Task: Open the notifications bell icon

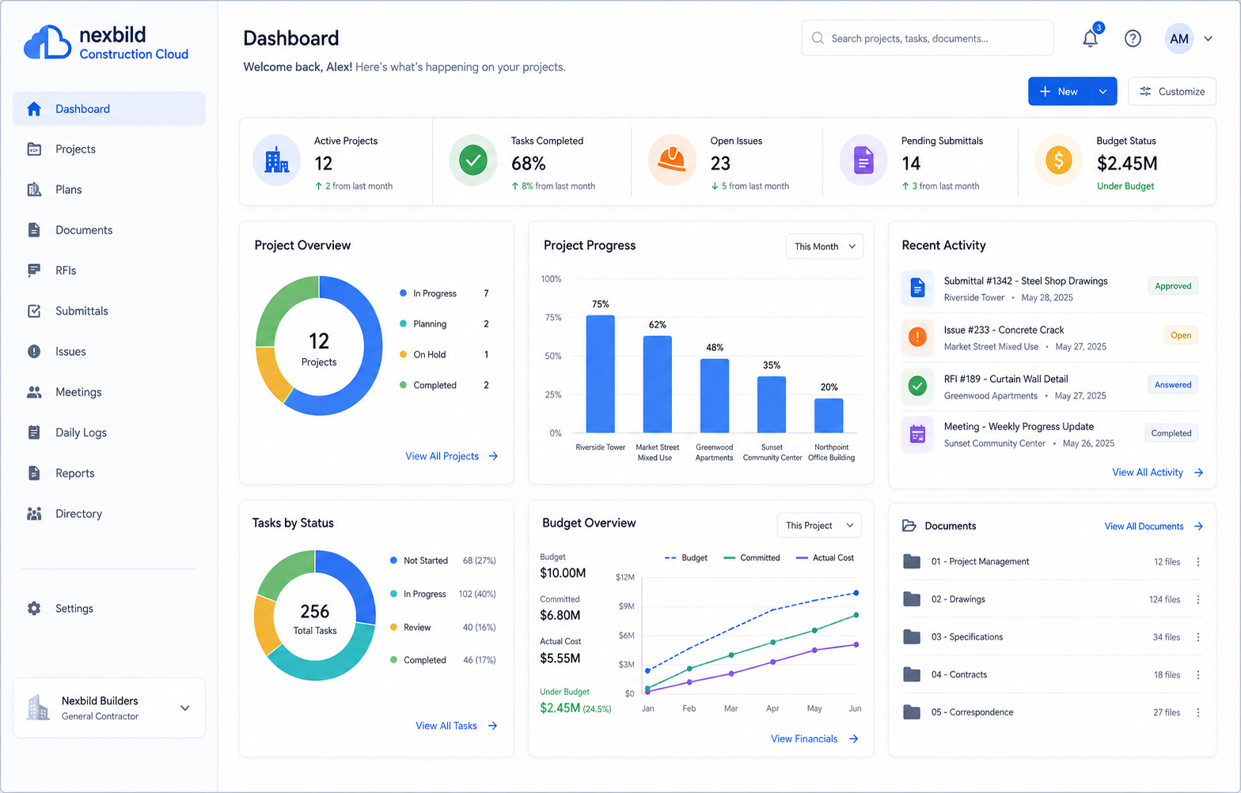Action: click(1091, 38)
